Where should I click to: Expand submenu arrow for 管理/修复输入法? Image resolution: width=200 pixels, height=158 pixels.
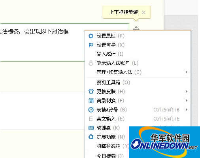(x=187, y=72)
